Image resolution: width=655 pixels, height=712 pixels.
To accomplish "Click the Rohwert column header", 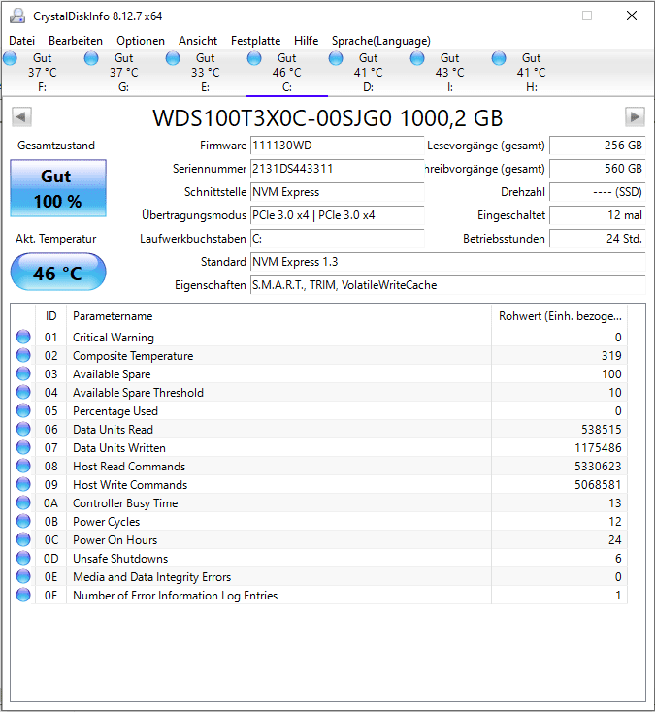I will 560,316.
